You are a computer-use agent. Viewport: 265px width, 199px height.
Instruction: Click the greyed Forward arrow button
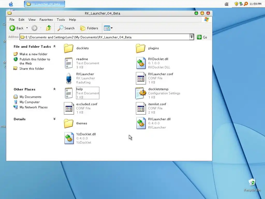(34, 28)
